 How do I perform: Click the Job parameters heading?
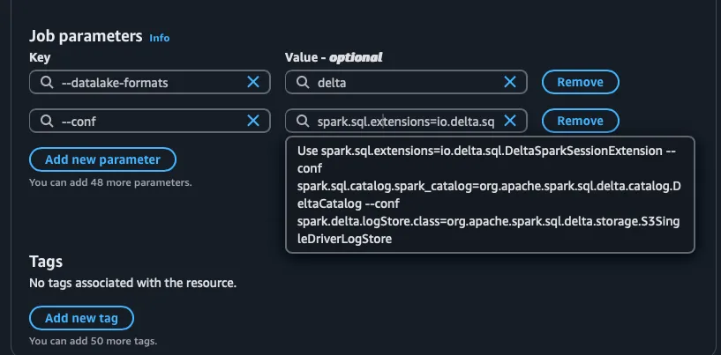coord(86,36)
